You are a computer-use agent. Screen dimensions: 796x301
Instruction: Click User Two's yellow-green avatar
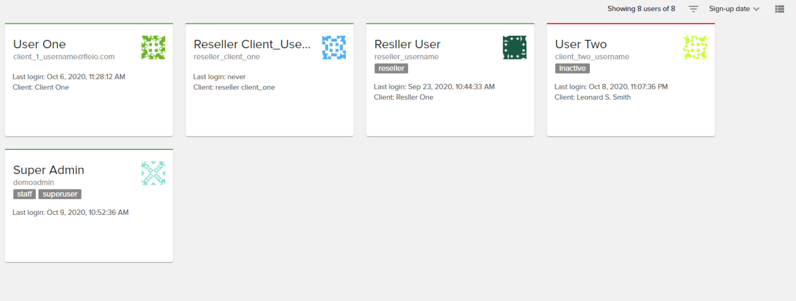coord(695,48)
